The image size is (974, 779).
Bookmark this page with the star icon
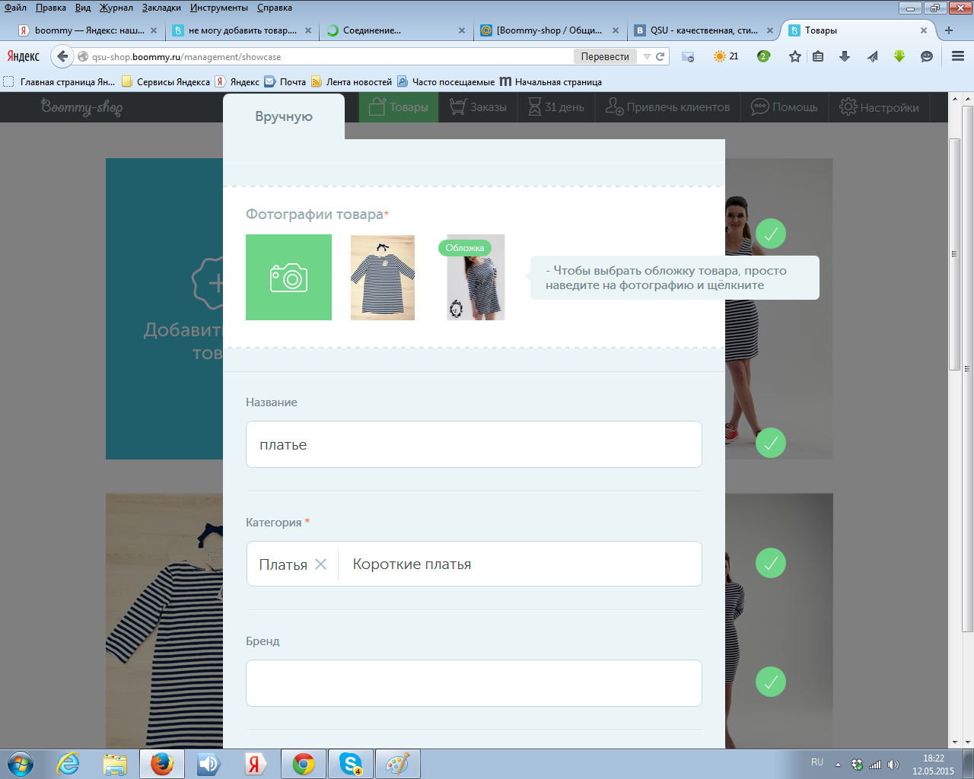pyautogui.click(x=795, y=56)
